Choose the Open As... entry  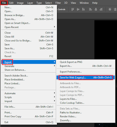(29, 19)
